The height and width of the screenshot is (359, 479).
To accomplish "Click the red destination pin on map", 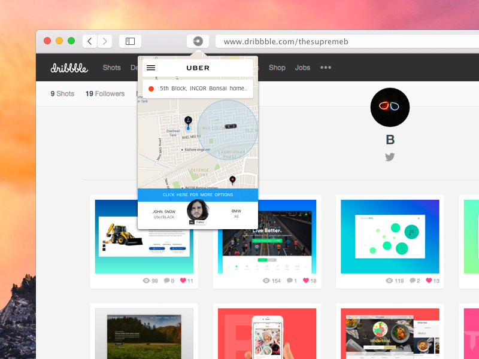I will point(232,180).
